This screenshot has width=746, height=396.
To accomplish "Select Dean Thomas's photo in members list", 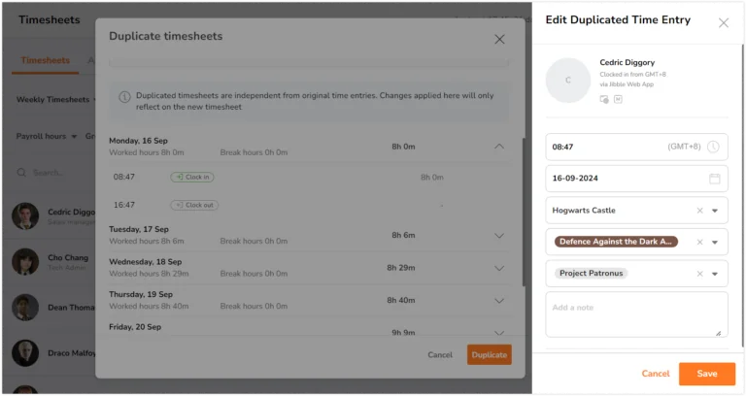I will click(x=25, y=307).
